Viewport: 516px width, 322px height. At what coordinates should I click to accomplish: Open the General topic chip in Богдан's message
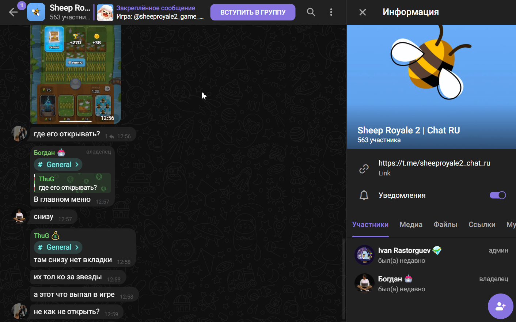[x=58, y=164]
